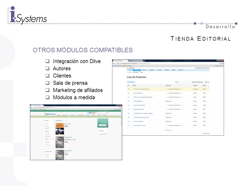248x186 pixels.
Task: Click the A puro dolor book cover
Action: 60,129
